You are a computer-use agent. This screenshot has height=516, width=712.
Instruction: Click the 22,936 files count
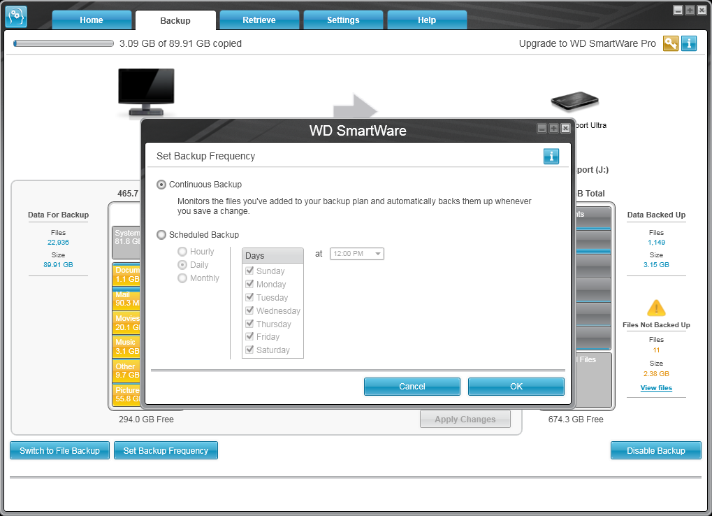pos(58,243)
